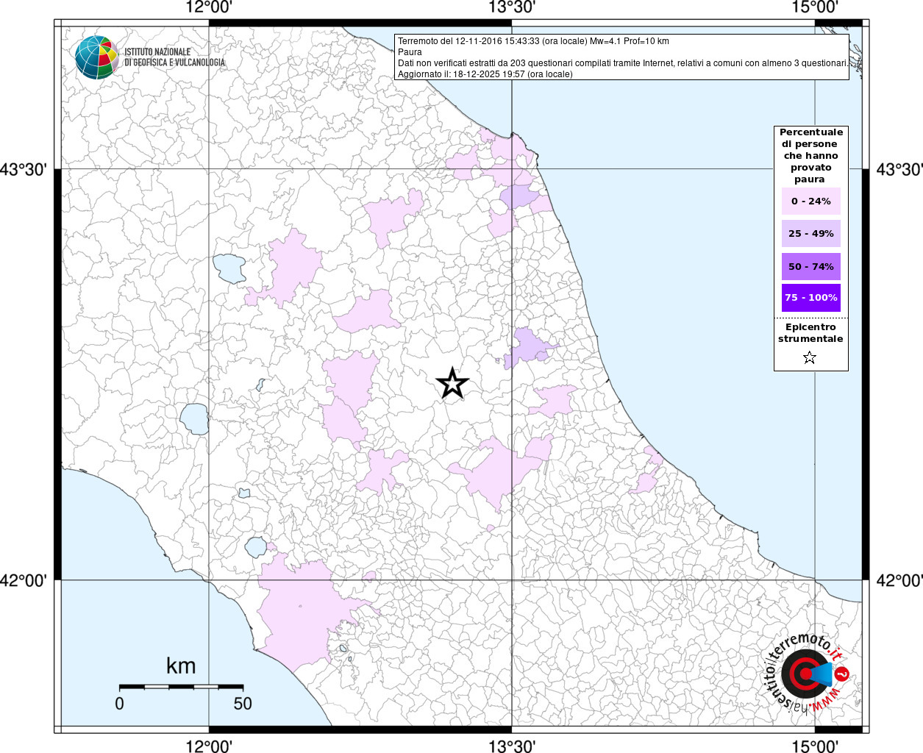Viewport: 923px width, 753px height.
Task: Click the black and white scale bar
Action: coord(181,687)
